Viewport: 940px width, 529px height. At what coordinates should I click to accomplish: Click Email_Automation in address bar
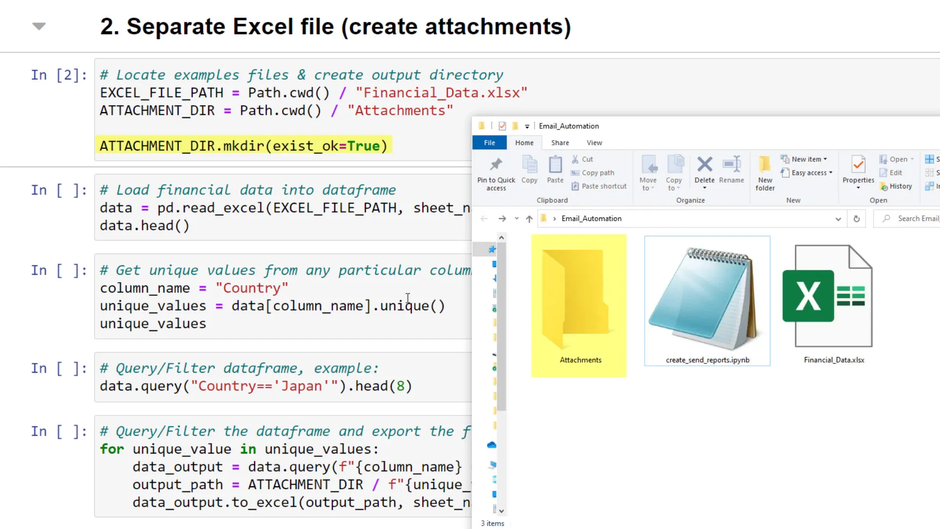591,218
